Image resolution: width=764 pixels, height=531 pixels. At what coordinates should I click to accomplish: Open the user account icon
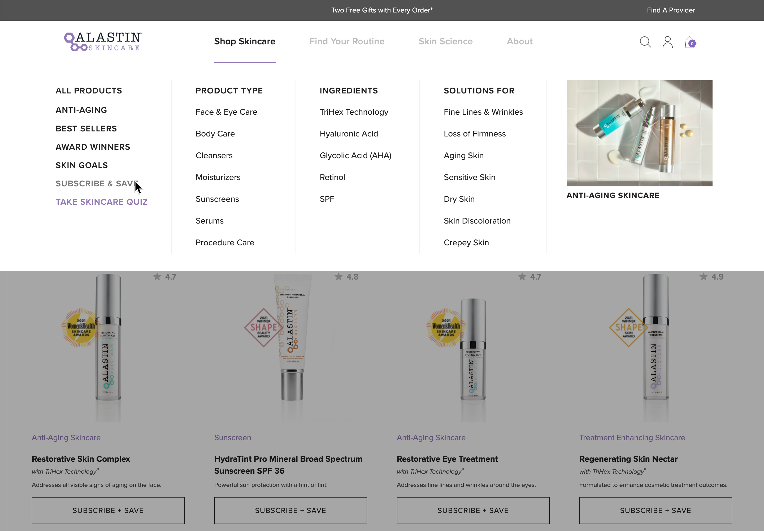pyautogui.click(x=668, y=42)
